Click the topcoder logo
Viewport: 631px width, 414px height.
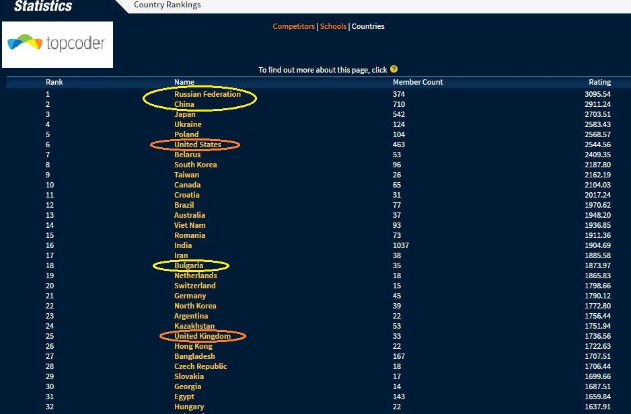(58, 44)
